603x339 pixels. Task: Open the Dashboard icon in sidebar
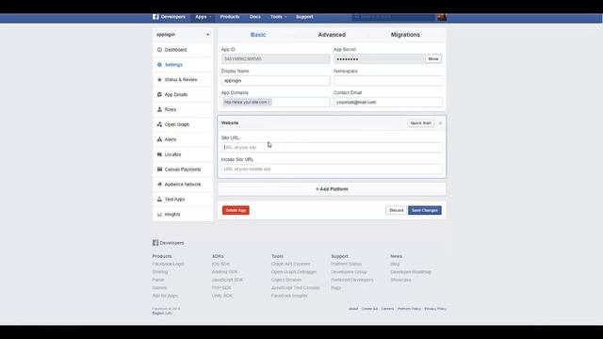[159, 50]
